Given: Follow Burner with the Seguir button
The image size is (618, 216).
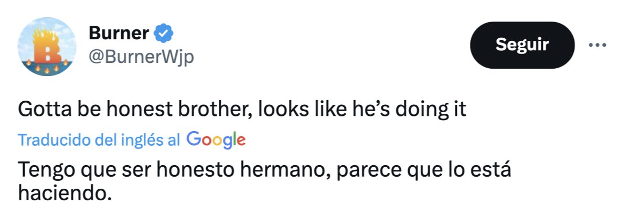Looking at the screenshot, I should pos(522,45).
